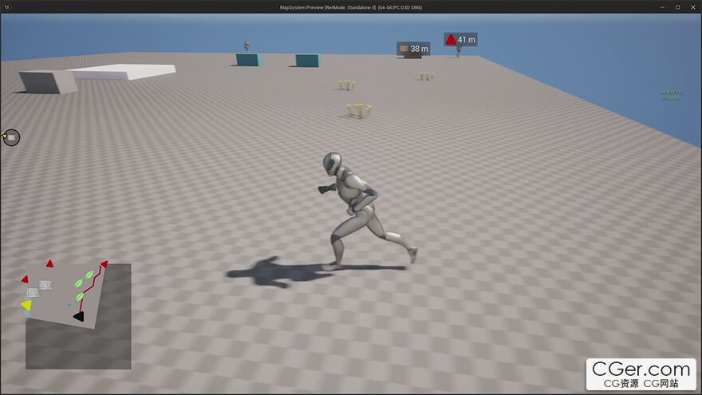Click the yellow triangle marker on the minimap
This screenshot has height=395, width=702.
(26, 305)
